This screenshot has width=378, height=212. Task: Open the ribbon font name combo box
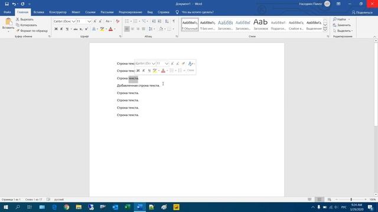click(x=64, y=21)
